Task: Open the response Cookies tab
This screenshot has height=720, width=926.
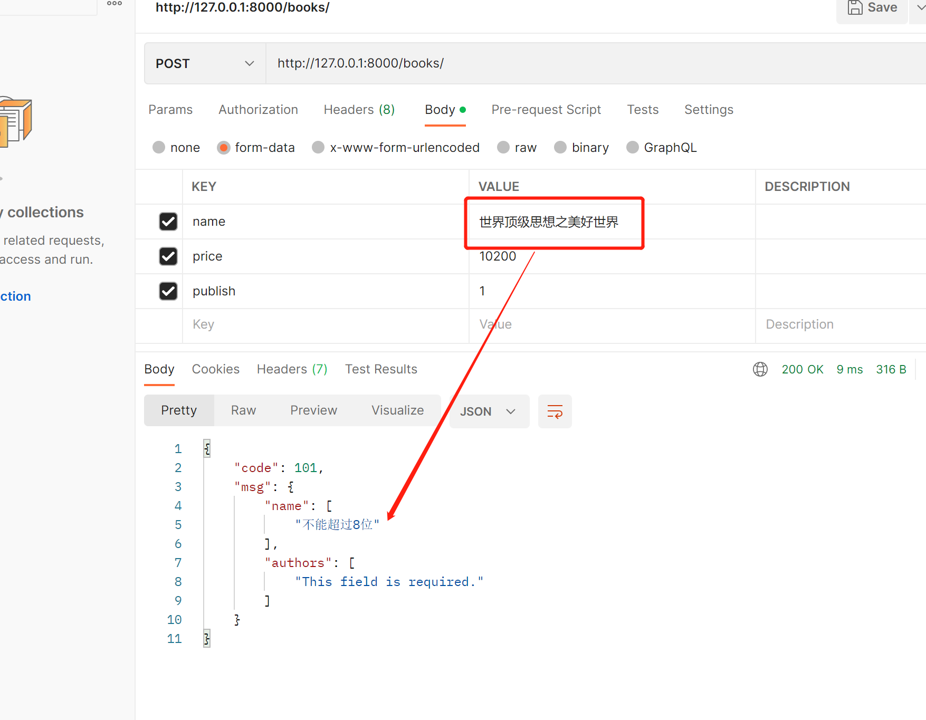Action: click(216, 369)
